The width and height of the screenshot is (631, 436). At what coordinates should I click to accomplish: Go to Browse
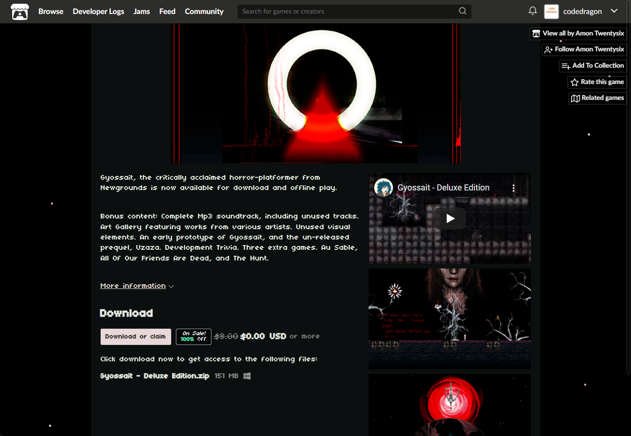[51, 11]
